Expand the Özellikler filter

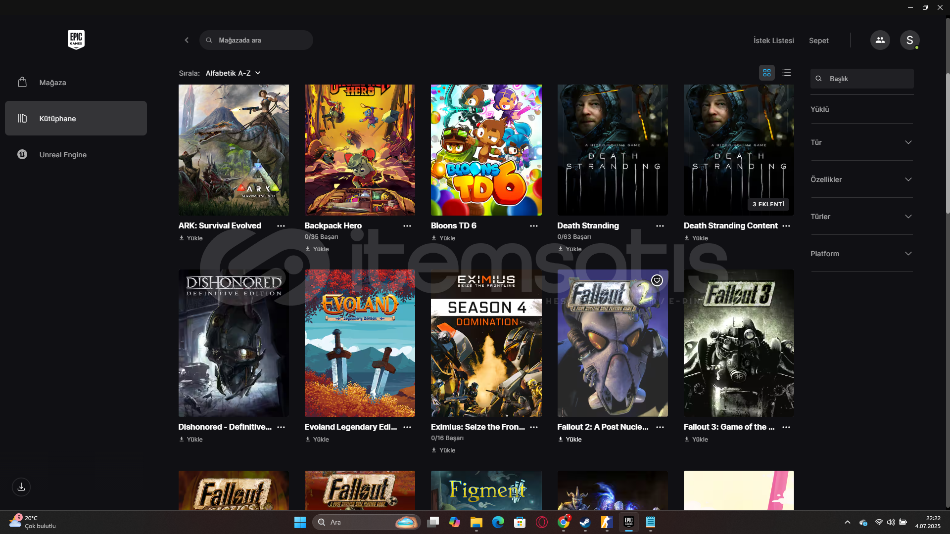pyautogui.click(x=861, y=179)
